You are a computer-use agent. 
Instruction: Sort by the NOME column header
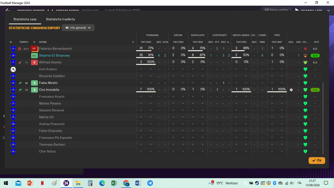click(43, 42)
